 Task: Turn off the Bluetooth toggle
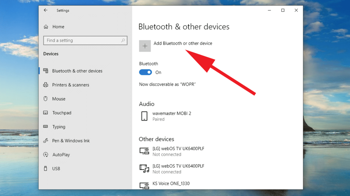click(x=145, y=72)
